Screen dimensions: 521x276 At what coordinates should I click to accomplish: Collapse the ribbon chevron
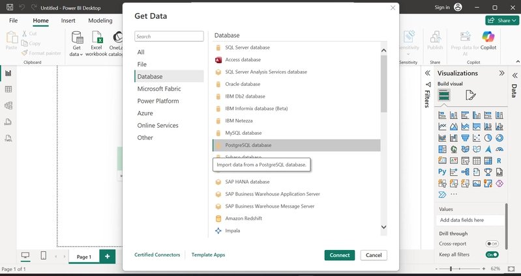pyautogui.click(x=518, y=62)
